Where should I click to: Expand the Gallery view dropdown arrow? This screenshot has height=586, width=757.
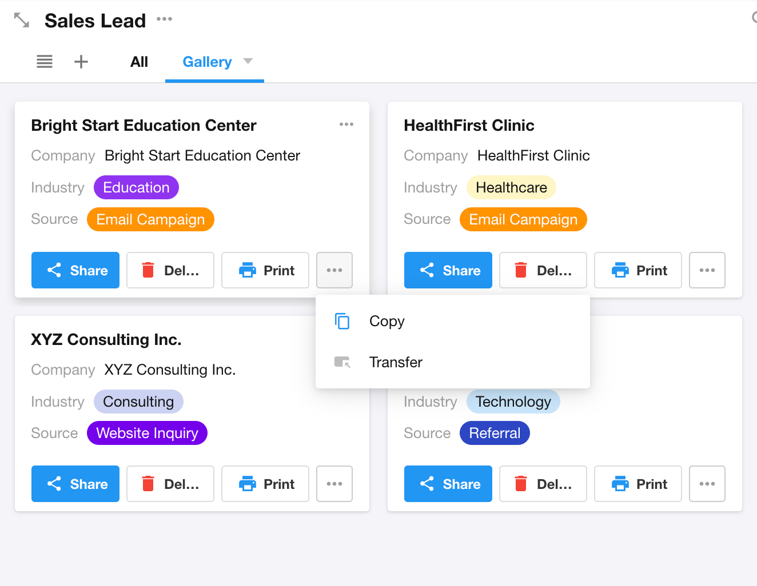click(x=248, y=61)
